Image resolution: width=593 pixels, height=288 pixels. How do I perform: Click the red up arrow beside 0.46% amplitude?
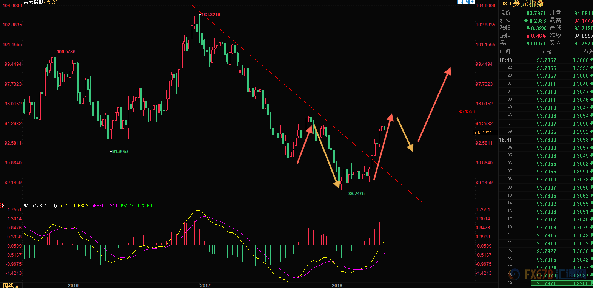coord(528,36)
